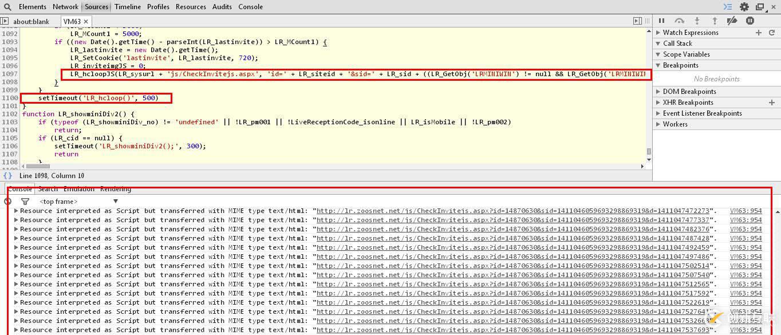Close the DevTools panel
The height and width of the screenshot is (335, 781).
[774, 7]
